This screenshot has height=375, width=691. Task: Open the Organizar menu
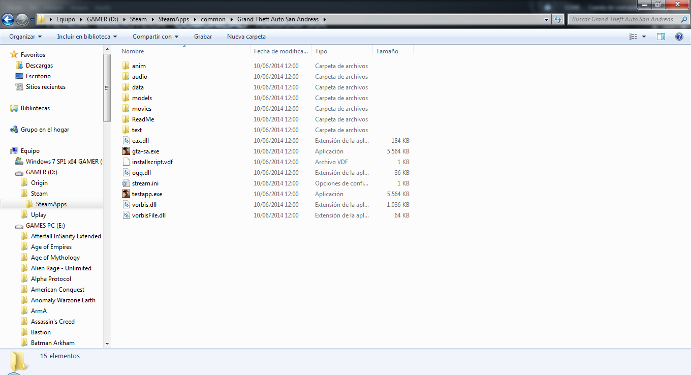click(x=25, y=37)
